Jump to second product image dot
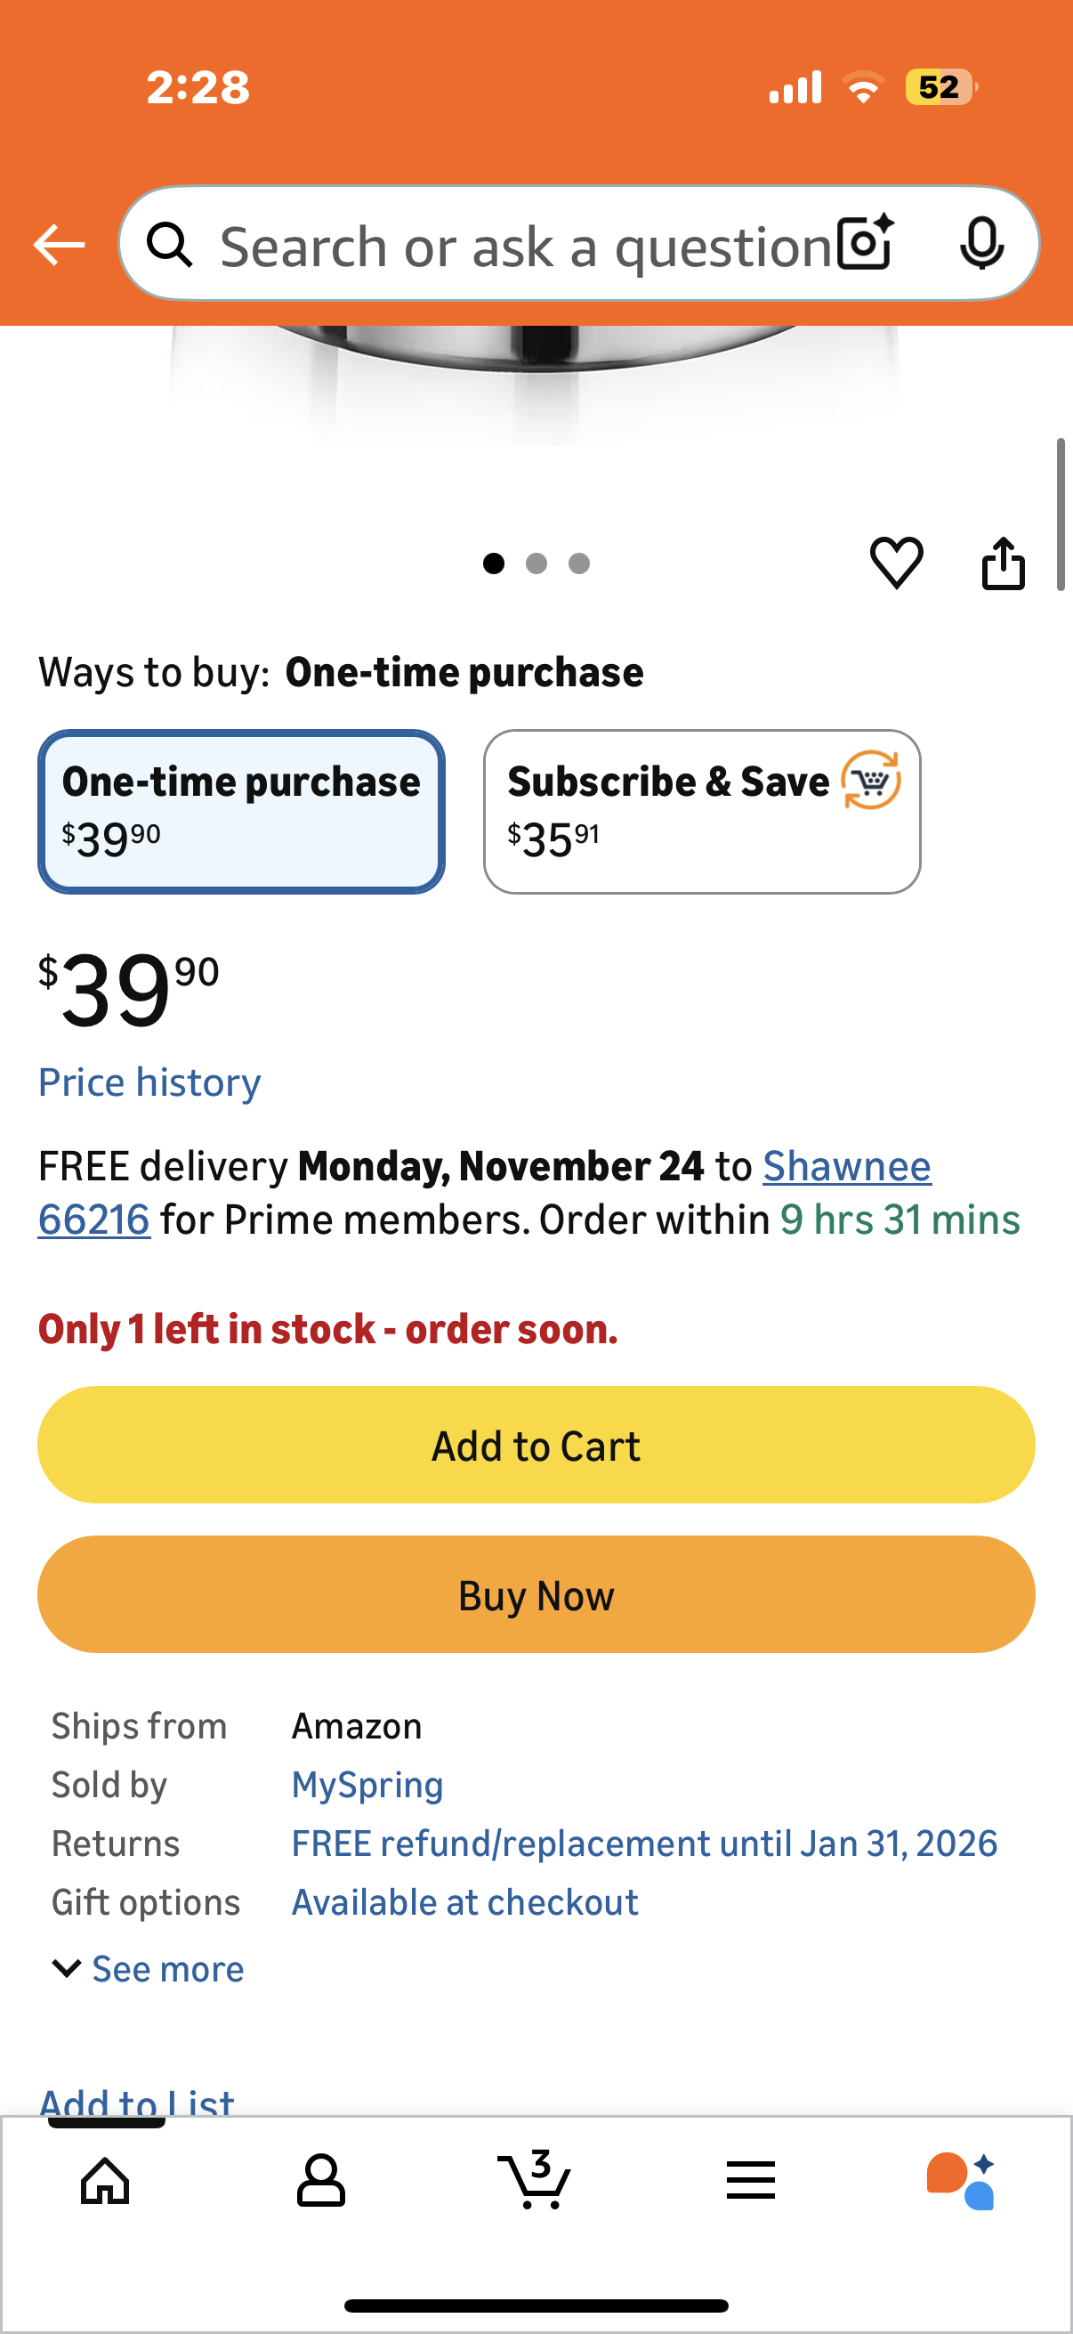This screenshot has height=2334, width=1073. pyautogui.click(x=536, y=563)
